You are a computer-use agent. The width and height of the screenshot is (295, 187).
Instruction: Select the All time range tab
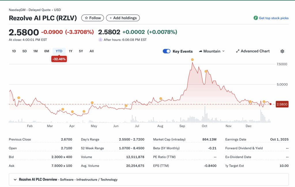(x=91, y=51)
